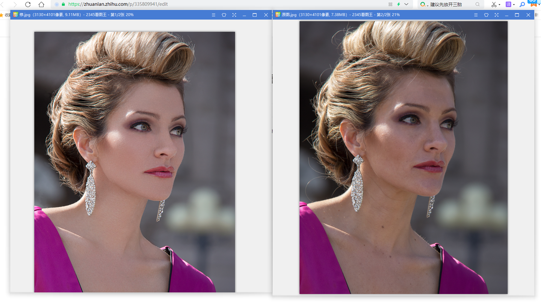Expand the address bar dropdown chevron
541x303 pixels.
[406, 5]
